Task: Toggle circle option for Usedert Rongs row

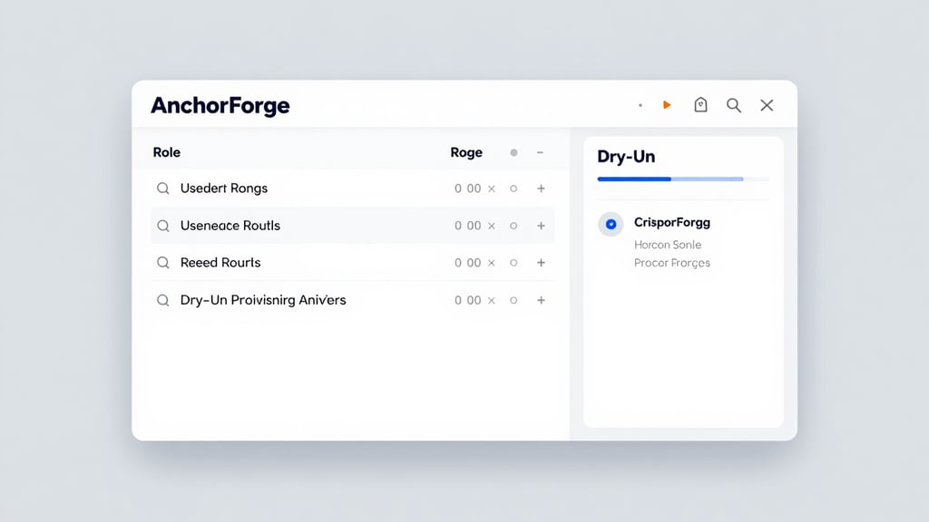Action: (513, 188)
